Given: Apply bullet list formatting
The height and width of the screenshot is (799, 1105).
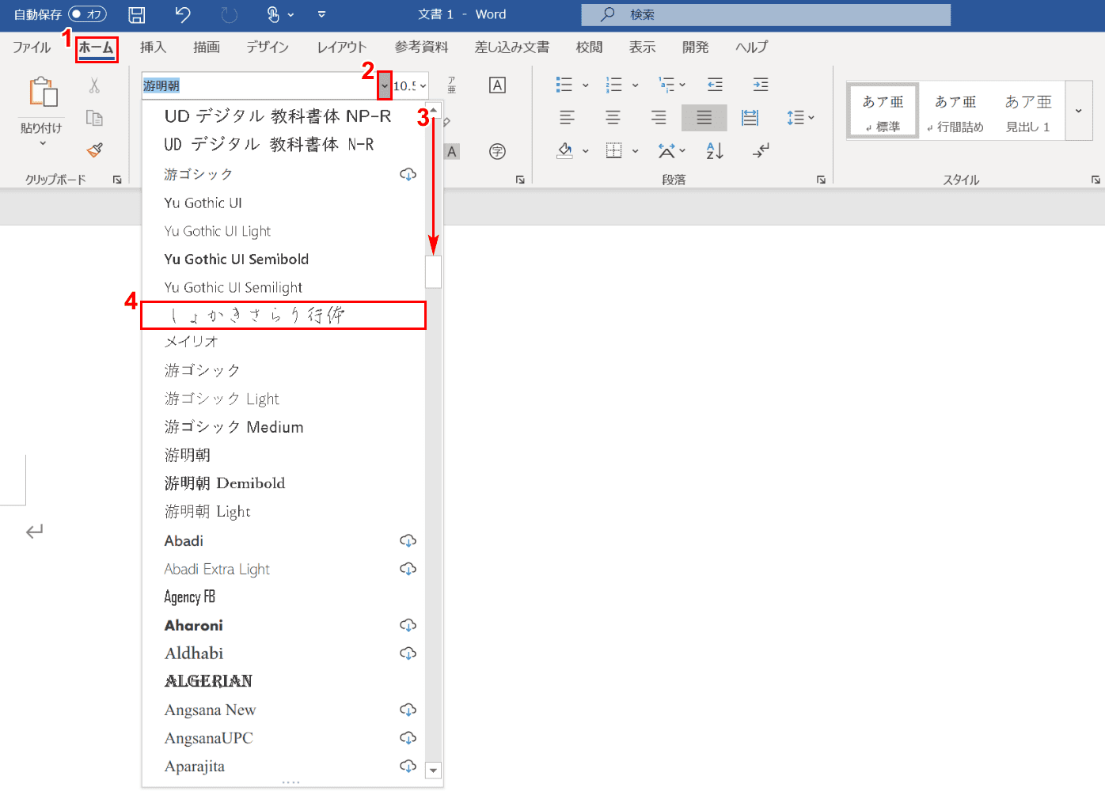Looking at the screenshot, I should [564, 85].
